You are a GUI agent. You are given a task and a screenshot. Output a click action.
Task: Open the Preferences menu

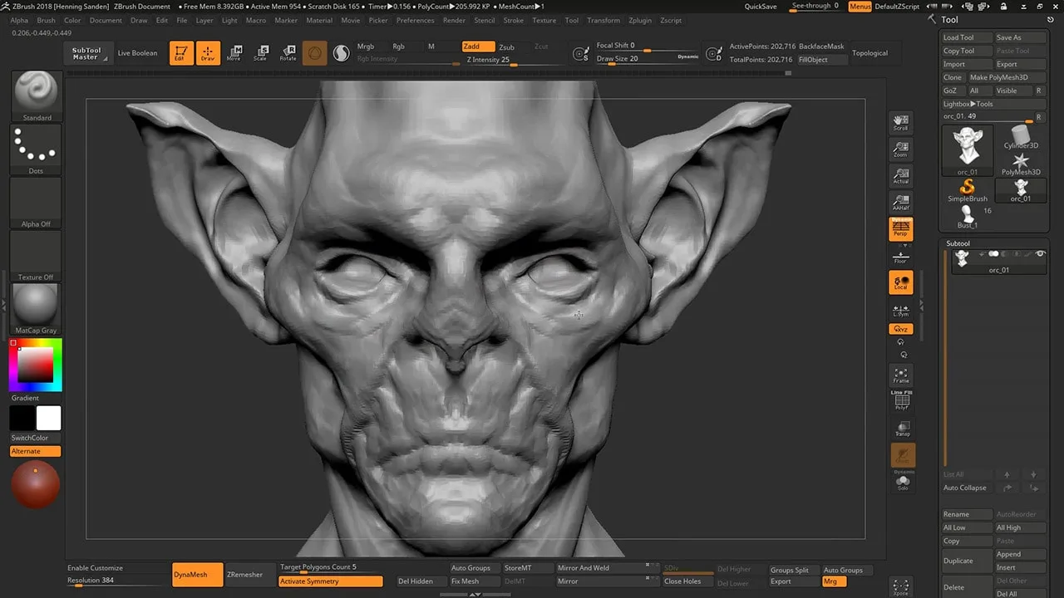(415, 20)
